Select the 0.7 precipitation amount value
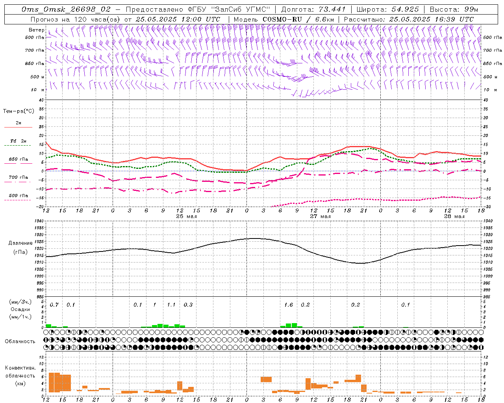Image resolution: width=504 pixels, height=403 pixels. 54,305
